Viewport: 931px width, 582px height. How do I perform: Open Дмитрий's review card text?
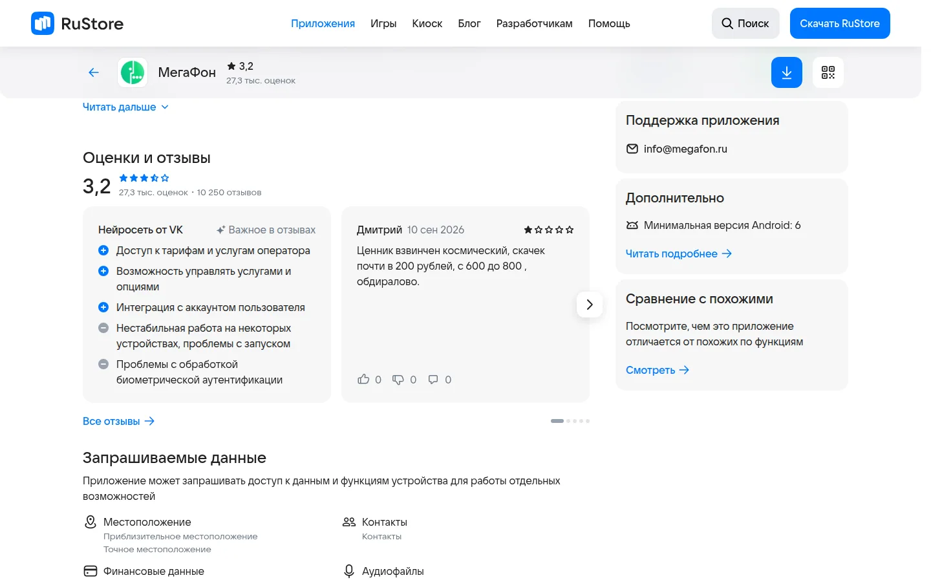click(x=451, y=266)
